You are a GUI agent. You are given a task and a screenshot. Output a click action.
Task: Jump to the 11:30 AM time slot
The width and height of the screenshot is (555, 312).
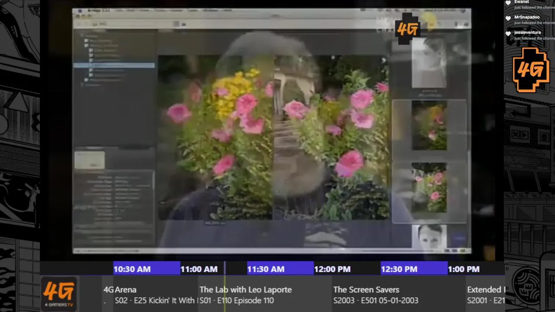point(281,269)
